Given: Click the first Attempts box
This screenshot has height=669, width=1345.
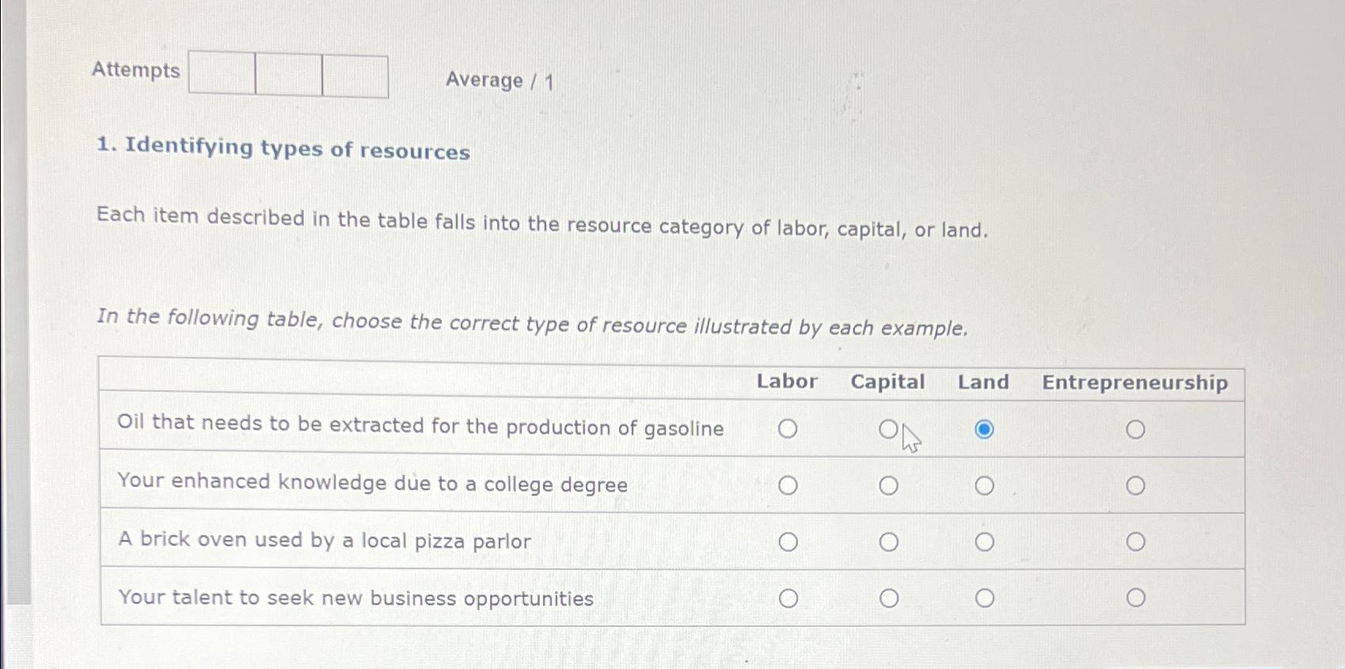Looking at the screenshot, I should [221, 75].
